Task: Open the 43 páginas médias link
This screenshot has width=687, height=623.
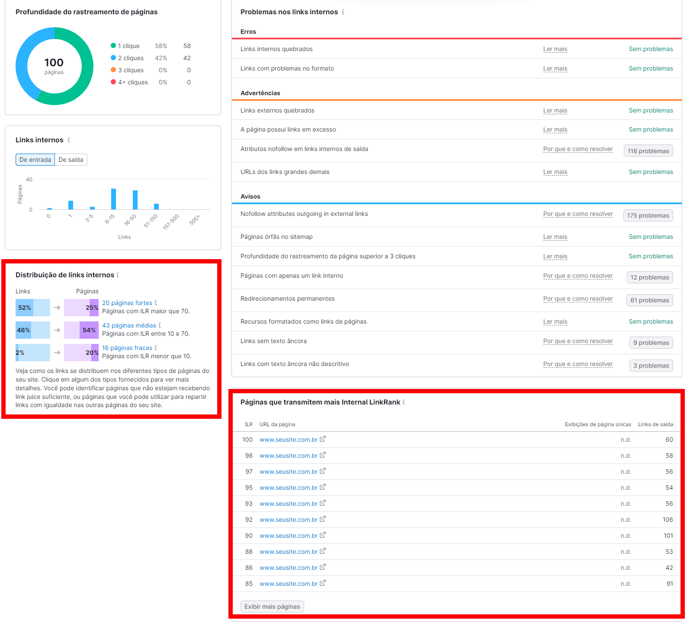Action: tap(129, 325)
